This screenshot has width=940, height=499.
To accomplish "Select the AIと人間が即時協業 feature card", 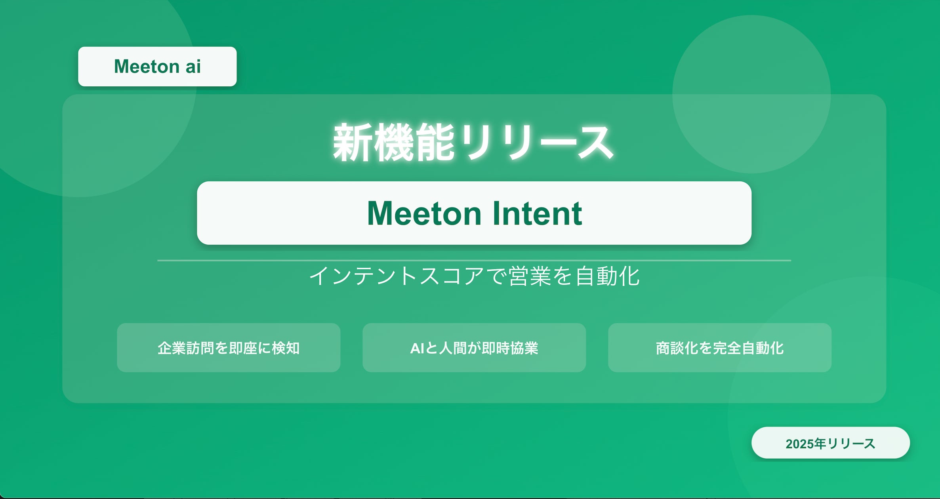I will pyautogui.click(x=474, y=348).
